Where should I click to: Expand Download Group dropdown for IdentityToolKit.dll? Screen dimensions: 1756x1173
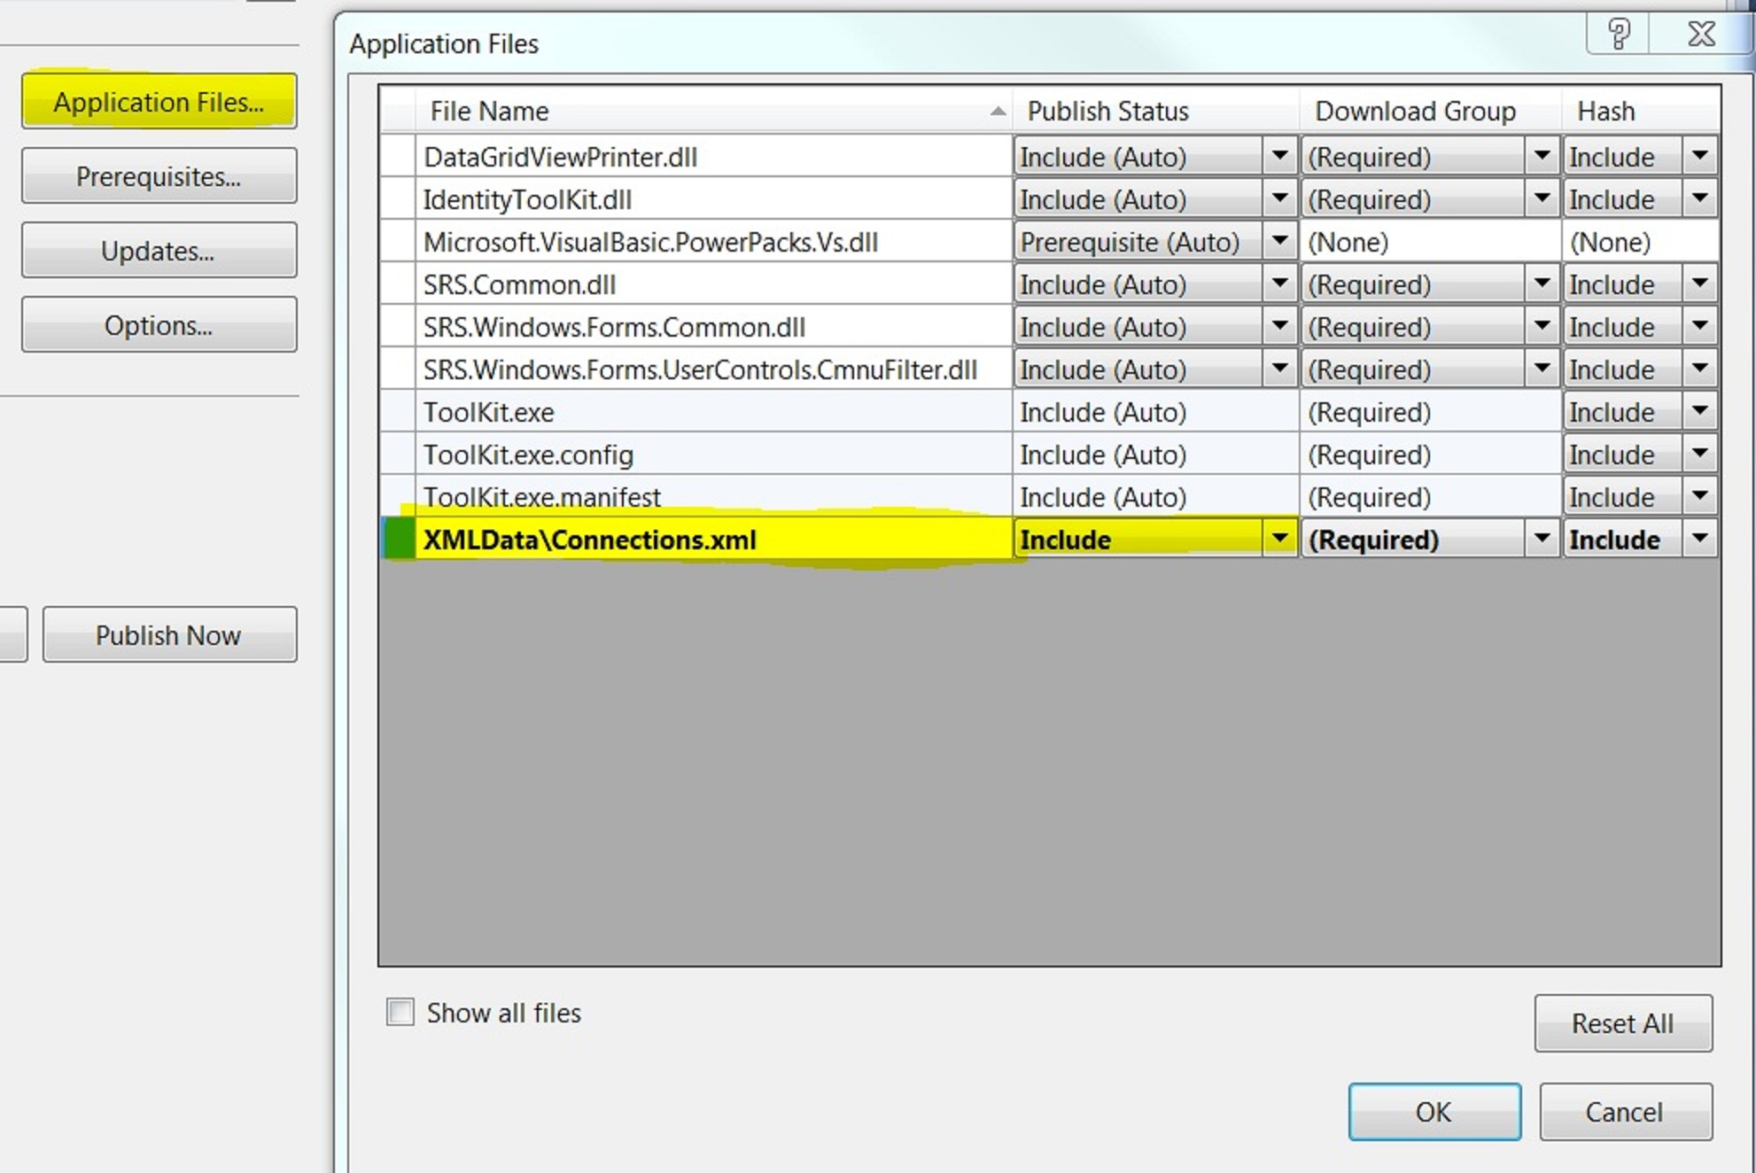click(1542, 199)
